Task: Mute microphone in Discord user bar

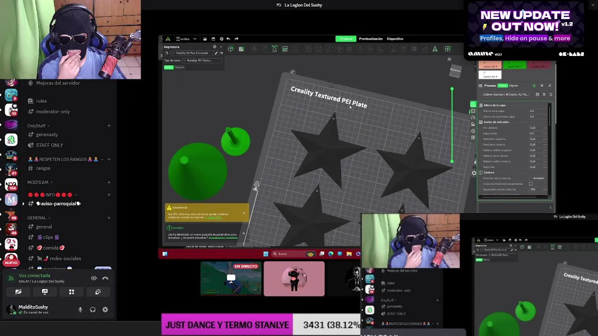Action: tap(80, 309)
